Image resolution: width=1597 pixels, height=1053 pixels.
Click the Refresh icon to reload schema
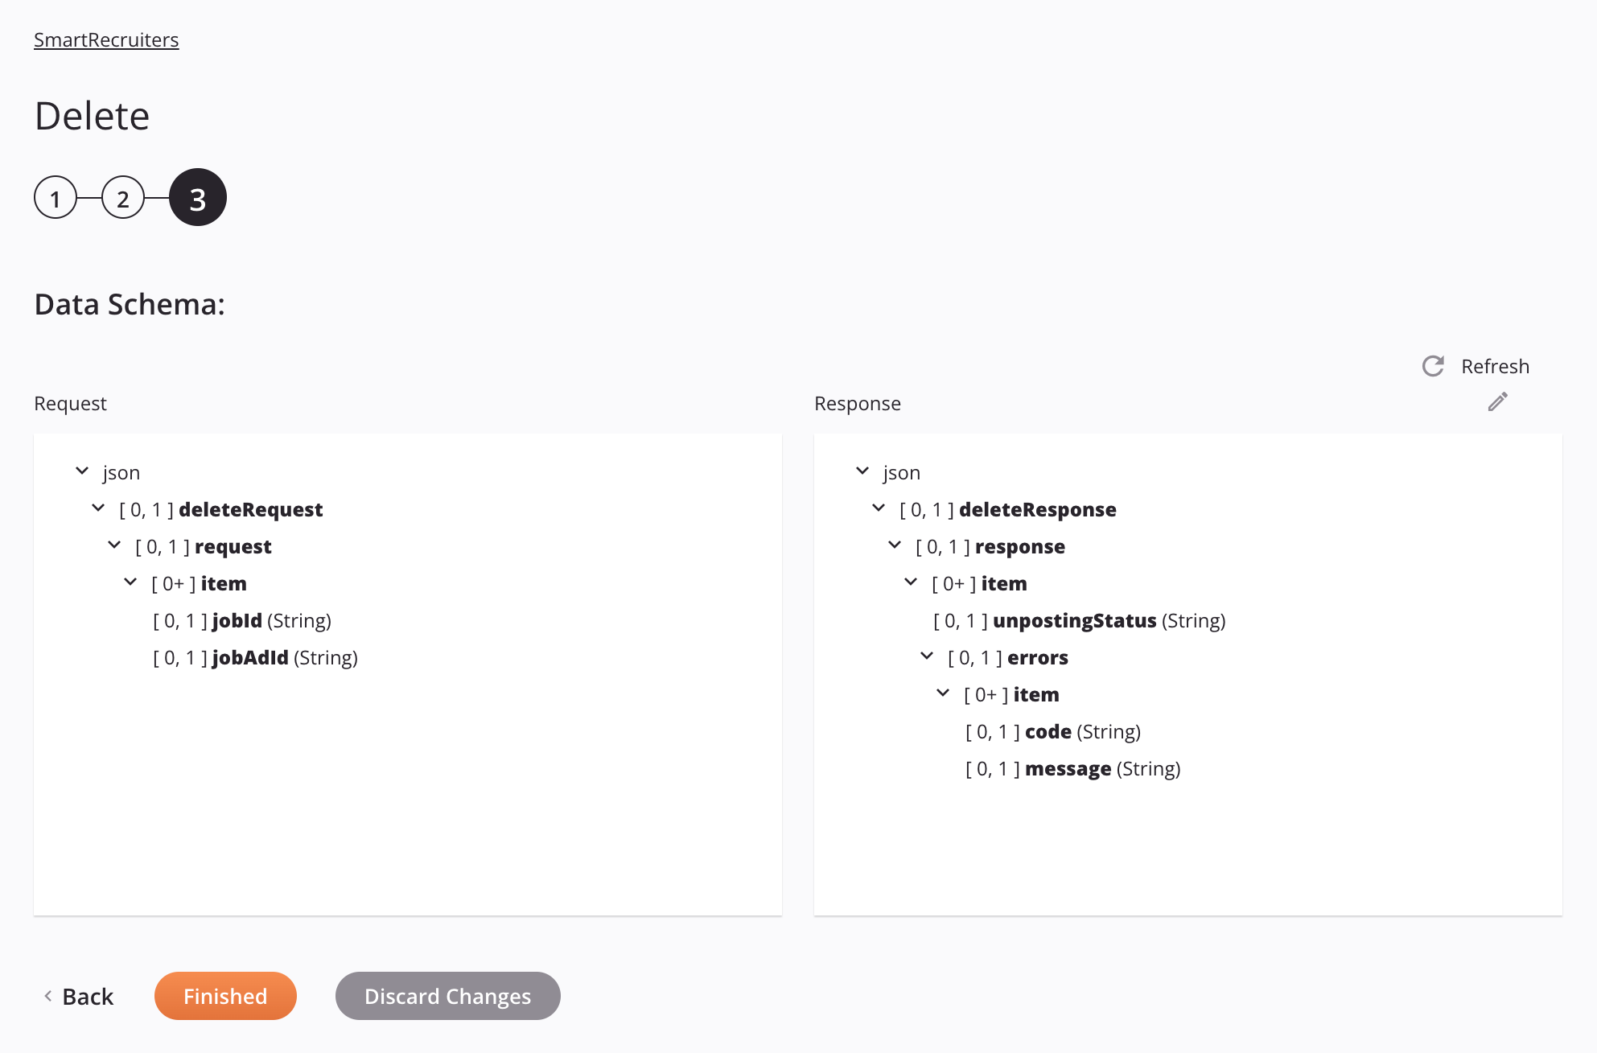pos(1434,365)
